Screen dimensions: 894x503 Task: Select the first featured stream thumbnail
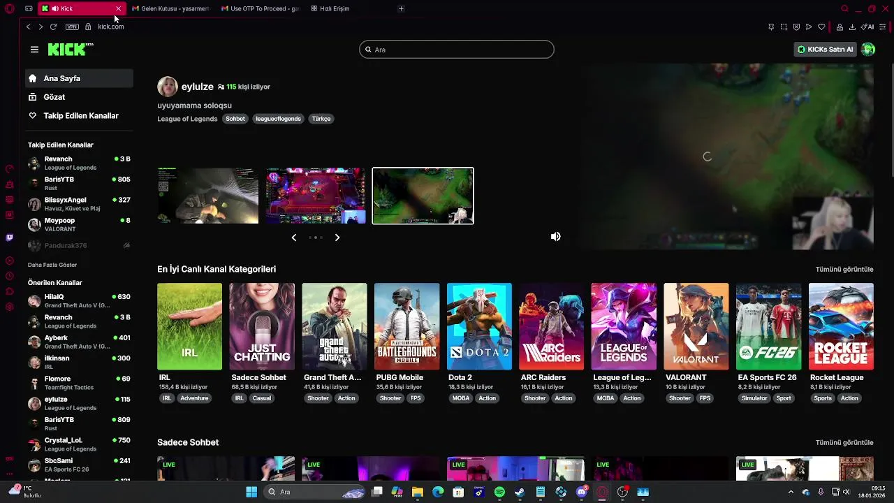(x=208, y=196)
